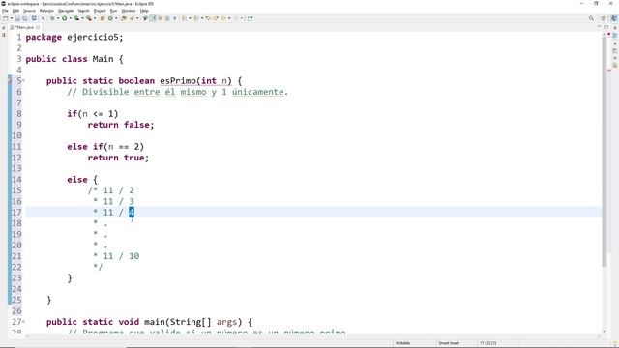Click the Forward navigation arrow icon
The width and height of the screenshot is (619, 348).
click(236, 18)
